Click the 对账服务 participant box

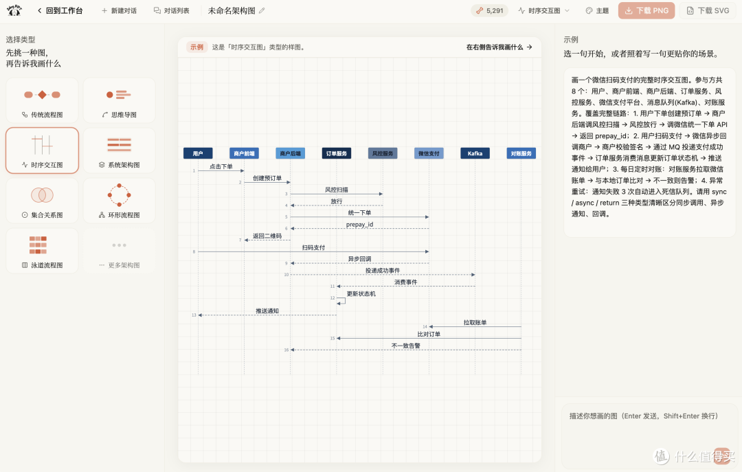pyautogui.click(x=521, y=153)
